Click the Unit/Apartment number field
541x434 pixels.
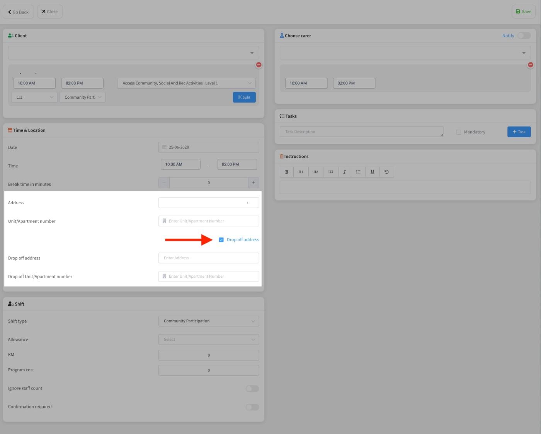coord(209,221)
